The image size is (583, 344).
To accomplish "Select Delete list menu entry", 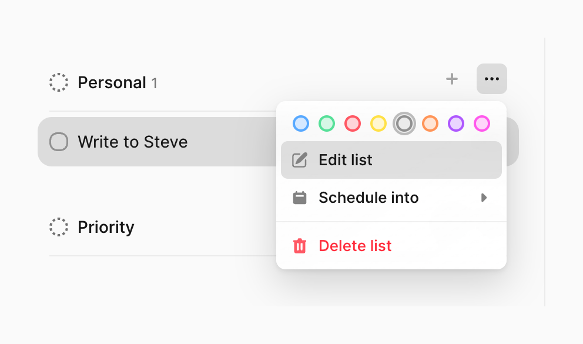I will click(x=355, y=246).
